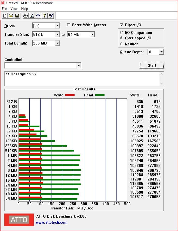Click read value 119666 for 32 KB
This screenshot has width=178, height=231.
point(154,131)
